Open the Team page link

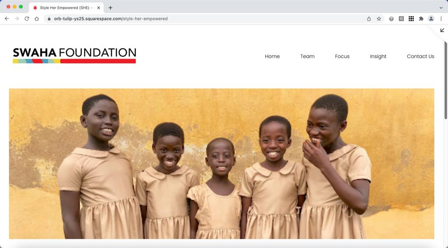(308, 56)
